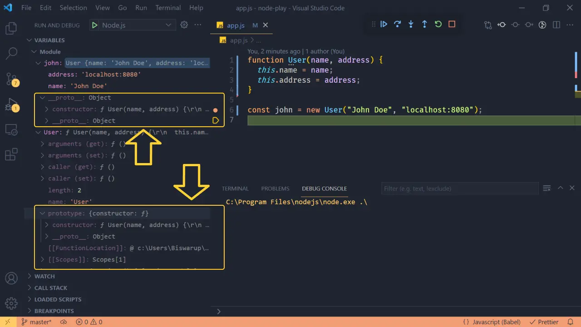Image resolution: width=581 pixels, height=327 pixels.
Task: Expand the BREAKPOINTS section
Action: (117, 311)
